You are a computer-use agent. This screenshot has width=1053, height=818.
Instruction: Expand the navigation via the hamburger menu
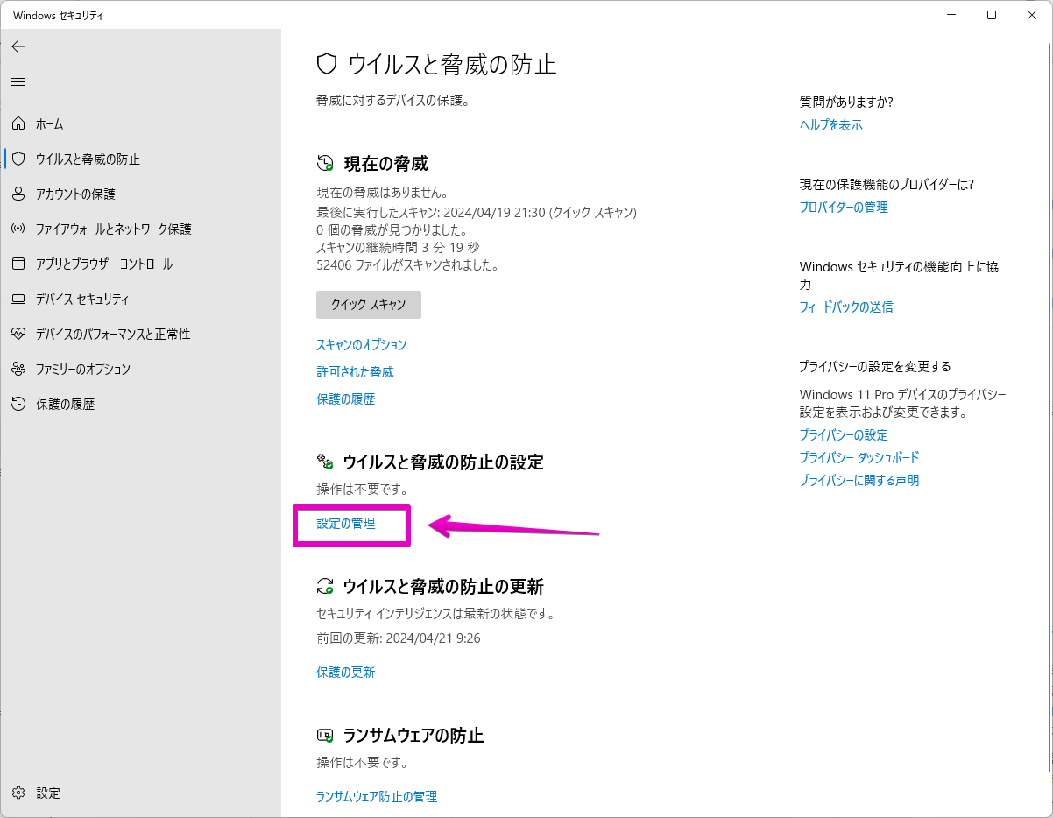coord(18,81)
